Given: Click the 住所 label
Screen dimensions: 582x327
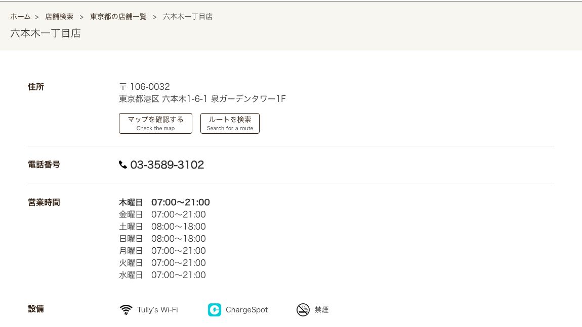Looking at the screenshot, I should tap(36, 87).
